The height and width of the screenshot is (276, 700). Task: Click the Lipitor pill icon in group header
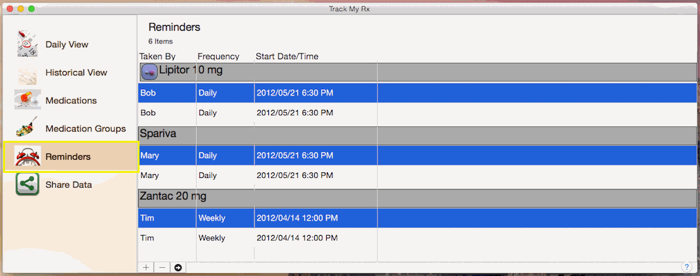(150, 72)
